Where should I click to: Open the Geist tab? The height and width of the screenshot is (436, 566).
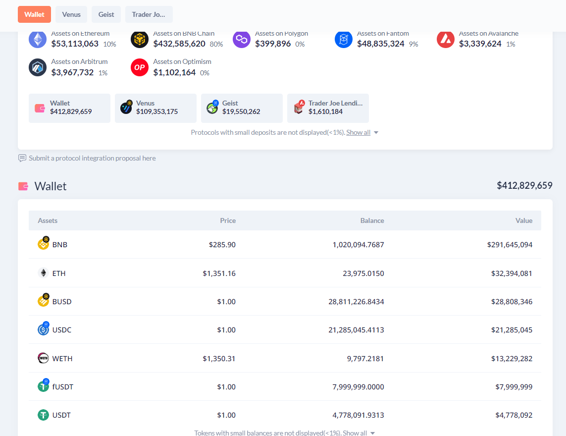[x=106, y=14]
